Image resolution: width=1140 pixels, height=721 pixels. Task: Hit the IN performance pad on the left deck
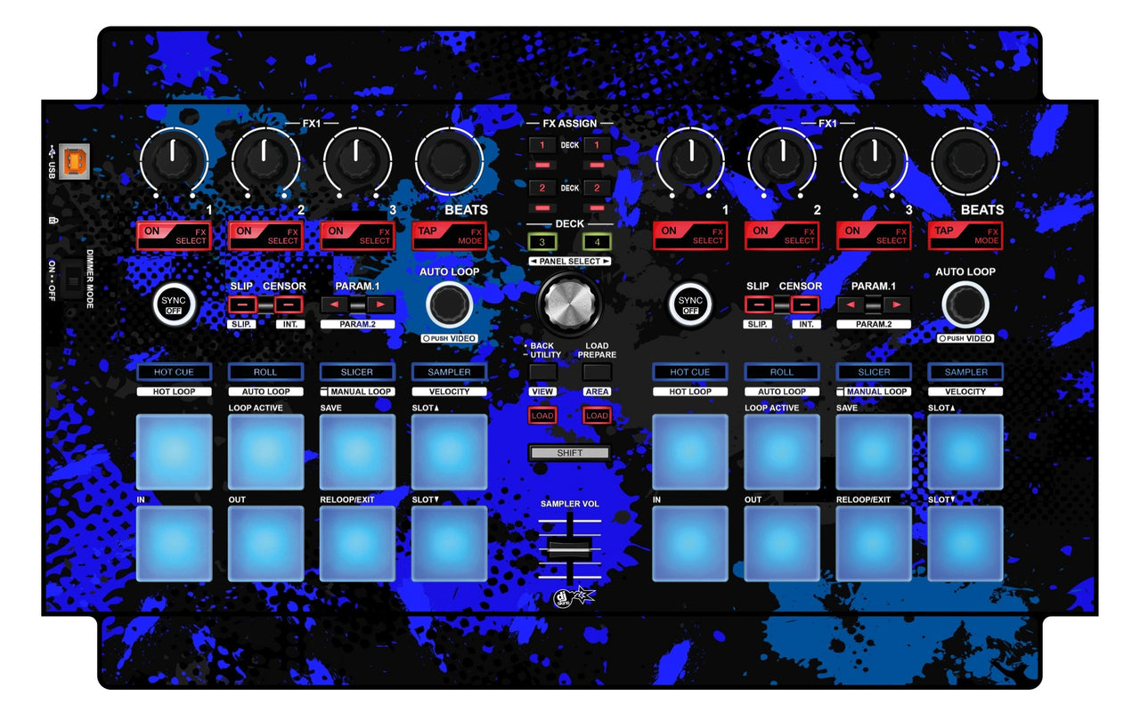[175, 543]
